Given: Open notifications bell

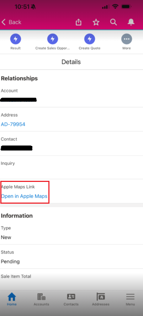Looking at the screenshot, I should click(131, 22).
